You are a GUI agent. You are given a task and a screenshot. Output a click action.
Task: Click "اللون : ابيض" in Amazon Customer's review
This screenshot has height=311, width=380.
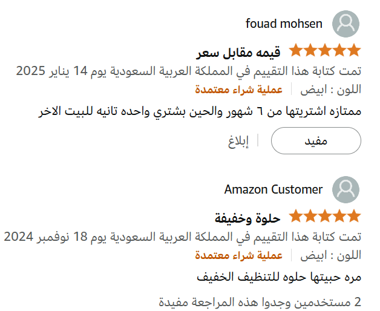tap(330, 255)
